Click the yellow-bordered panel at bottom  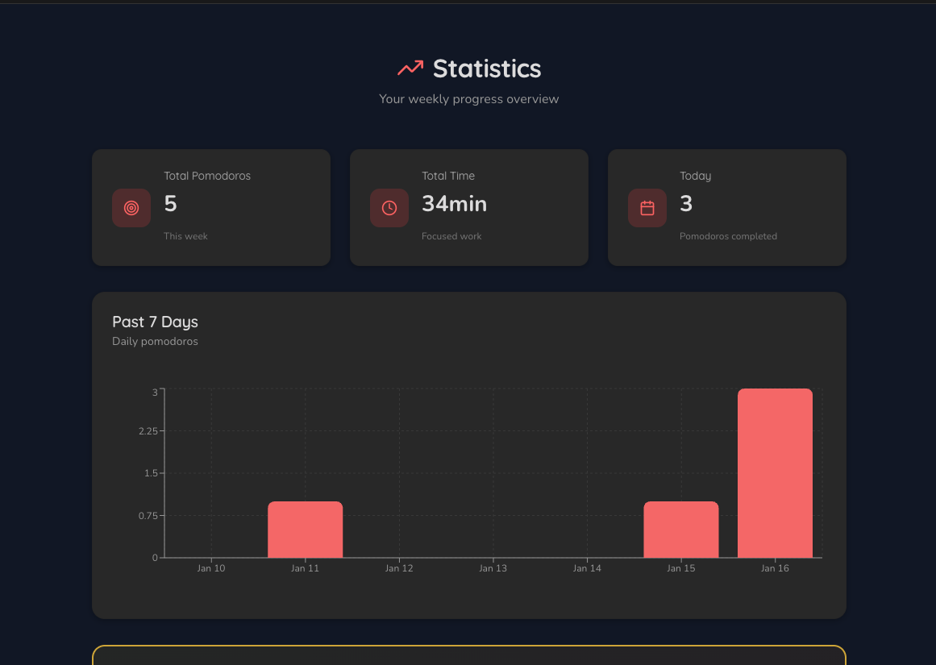point(468,655)
